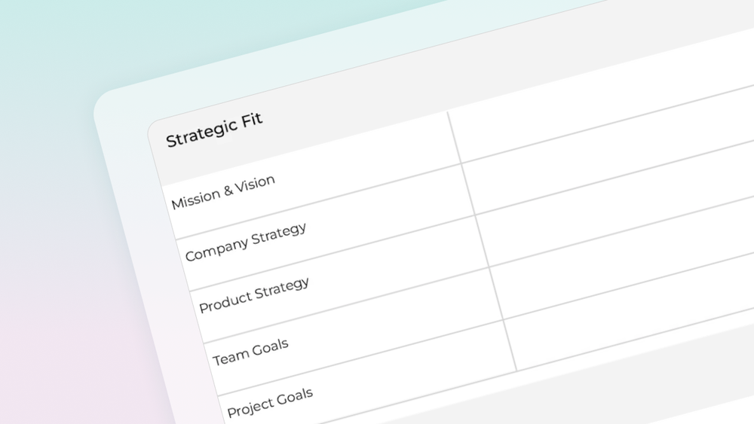This screenshot has width=754, height=424.
Task: Click the gradient background left of card
Action: [x=45, y=226]
